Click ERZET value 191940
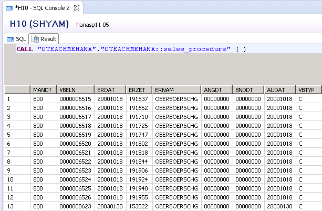Image resolution: width=322 pixels, height=211 pixels. coord(138,188)
